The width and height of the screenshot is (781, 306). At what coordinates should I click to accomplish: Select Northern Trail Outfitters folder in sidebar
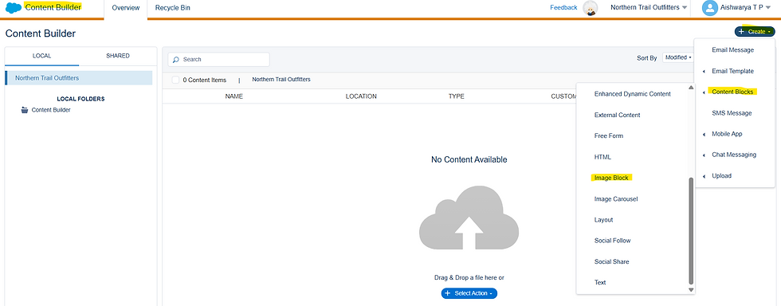click(x=79, y=78)
